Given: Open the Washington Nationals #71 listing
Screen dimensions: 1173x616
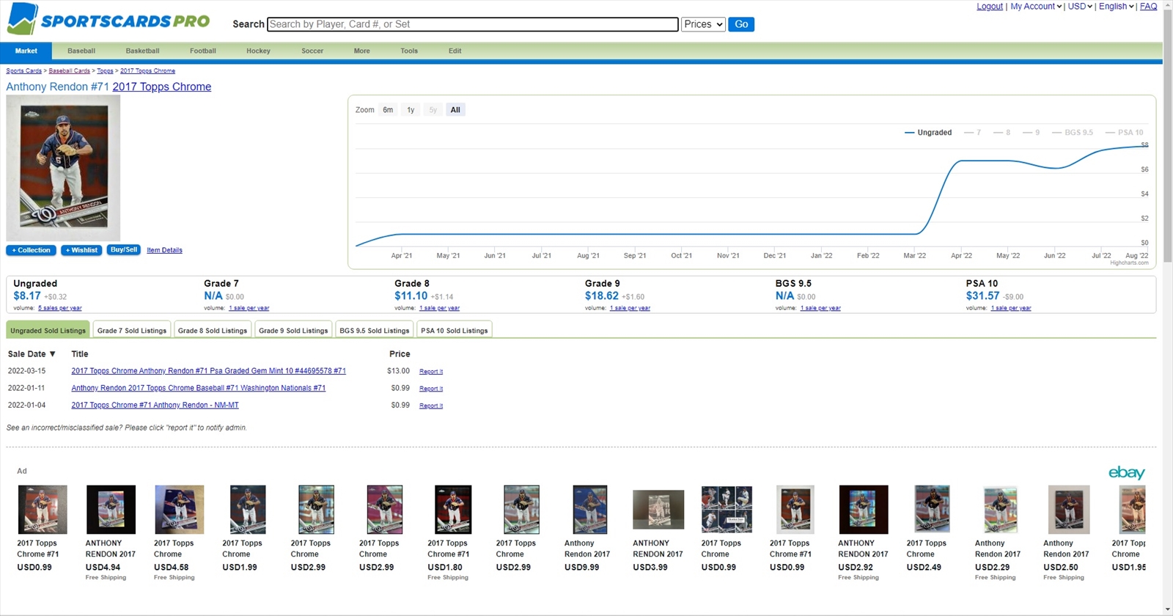Looking at the screenshot, I should (x=199, y=388).
